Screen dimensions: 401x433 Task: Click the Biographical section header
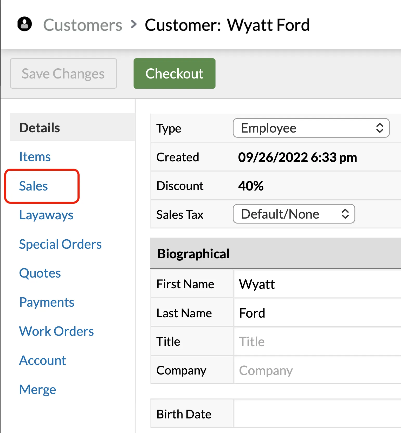click(276, 253)
